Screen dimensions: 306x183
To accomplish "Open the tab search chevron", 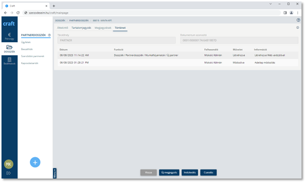I will 271,4.
